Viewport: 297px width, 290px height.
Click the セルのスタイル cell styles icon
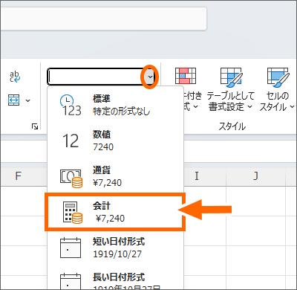coord(278,77)
